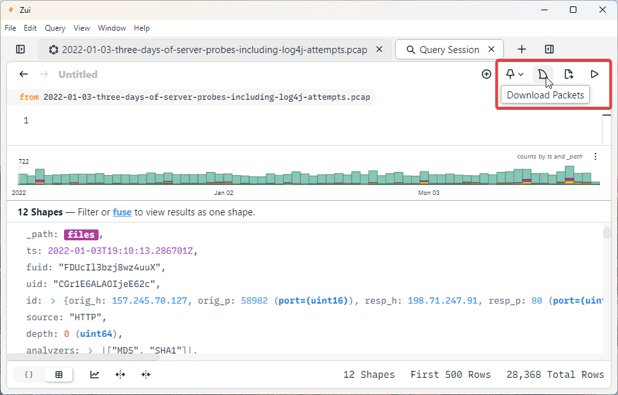Image resolution: width=618 pixels, height=395 pixels.
Task: Click the collapse all rows icon
Action: pyautogui.click(x=146, y=375)
